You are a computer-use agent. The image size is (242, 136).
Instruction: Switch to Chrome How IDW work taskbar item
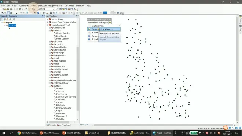click(27, 133)
